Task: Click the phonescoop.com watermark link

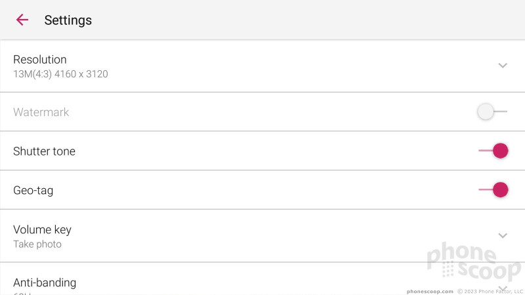Action: click(x=430, y=292)
